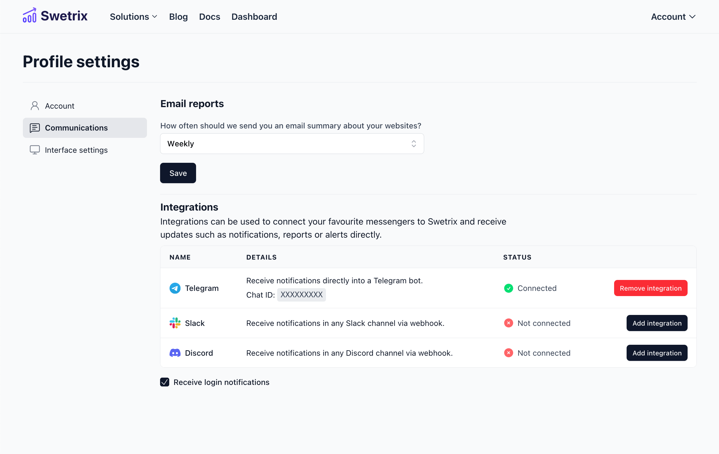
Task: Expand the Account menu in the header
Action: pyautogui.click(x=673, y=16)
